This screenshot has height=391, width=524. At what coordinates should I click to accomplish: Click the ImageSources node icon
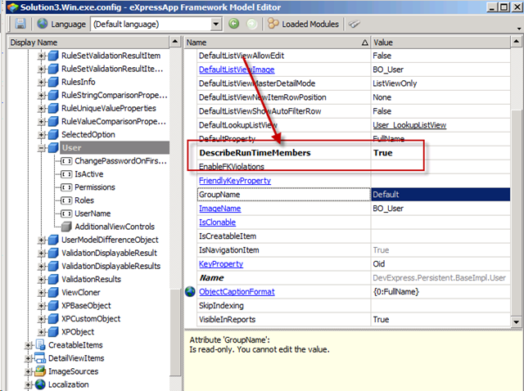click(x=40, y=371)
